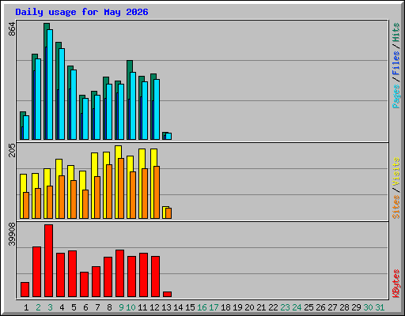Click day label 12 on the axis

[154, 307]
